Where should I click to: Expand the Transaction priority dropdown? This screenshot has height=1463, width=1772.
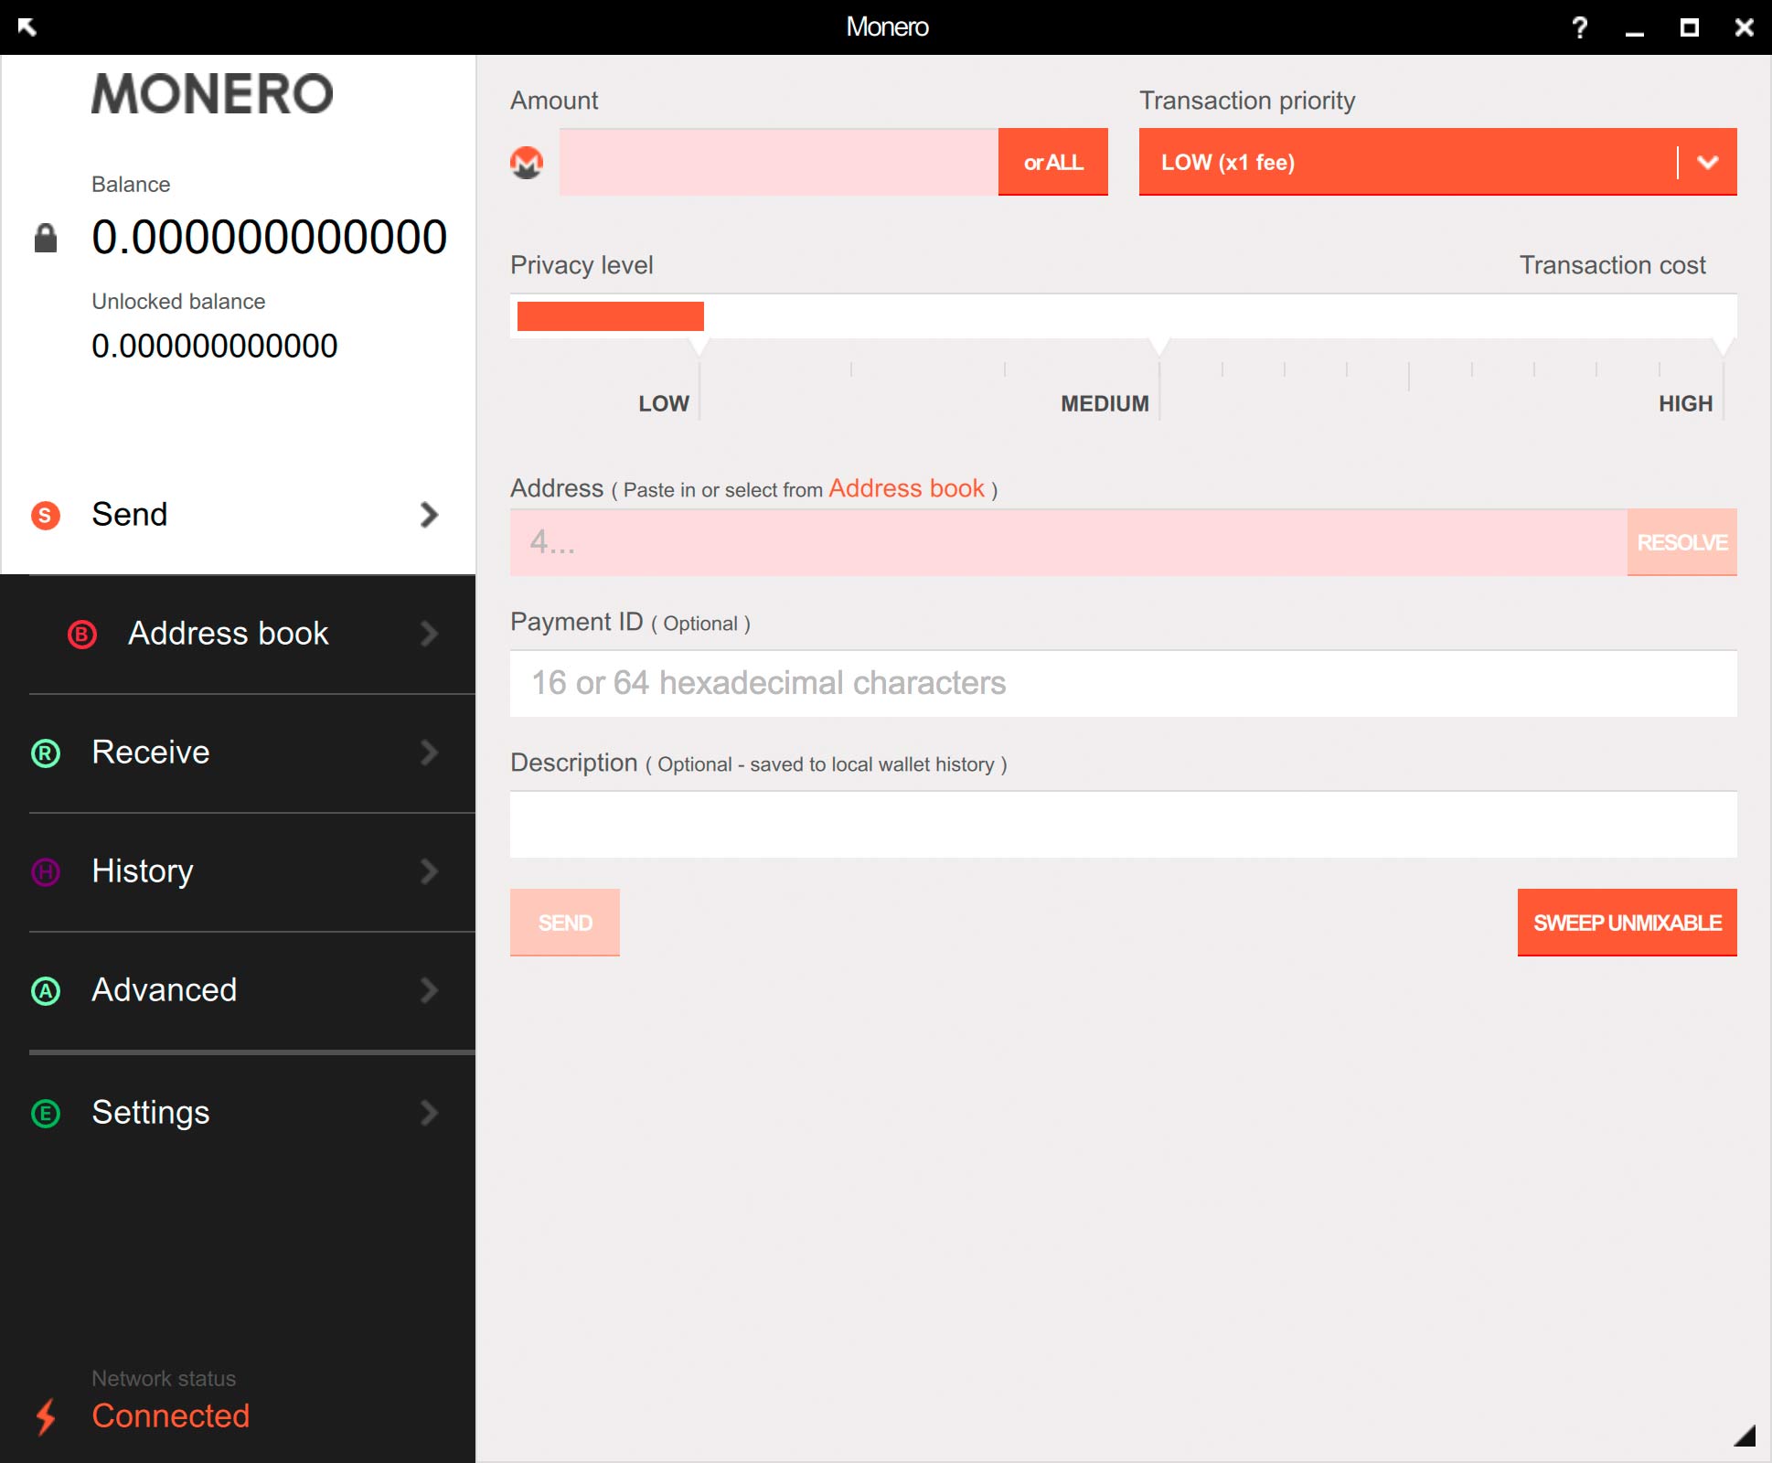[x=1707, y=162]
